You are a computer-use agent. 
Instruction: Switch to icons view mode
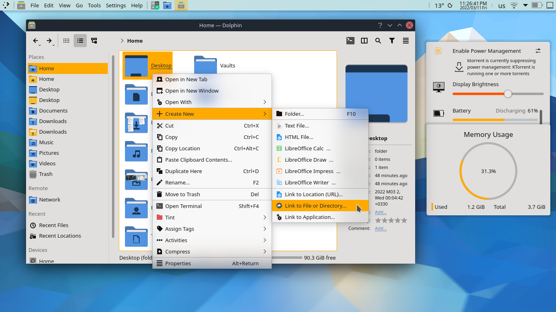(x=66, y=41)
